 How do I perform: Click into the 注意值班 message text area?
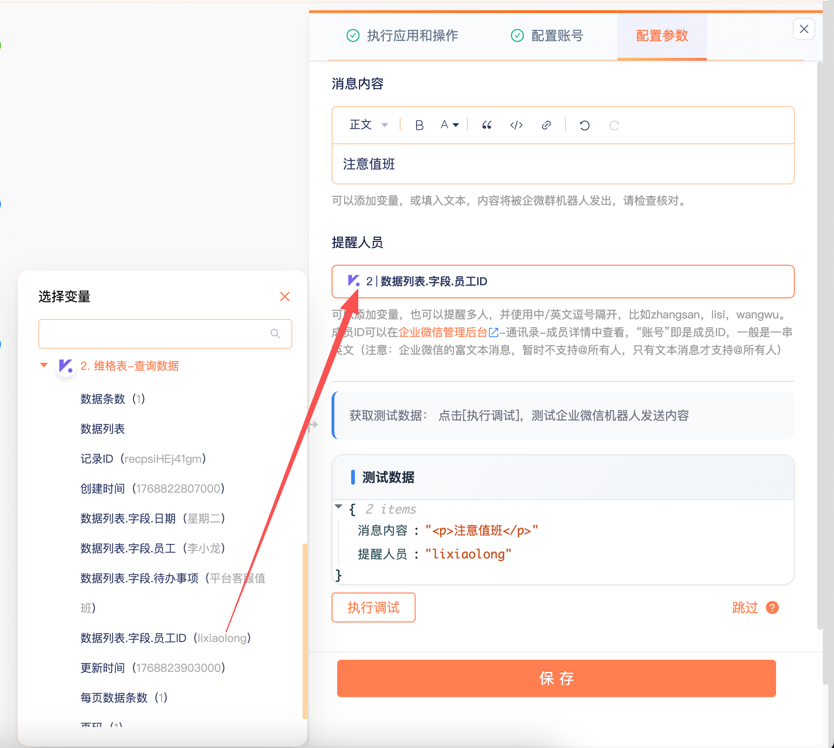[x=563, y=164]
